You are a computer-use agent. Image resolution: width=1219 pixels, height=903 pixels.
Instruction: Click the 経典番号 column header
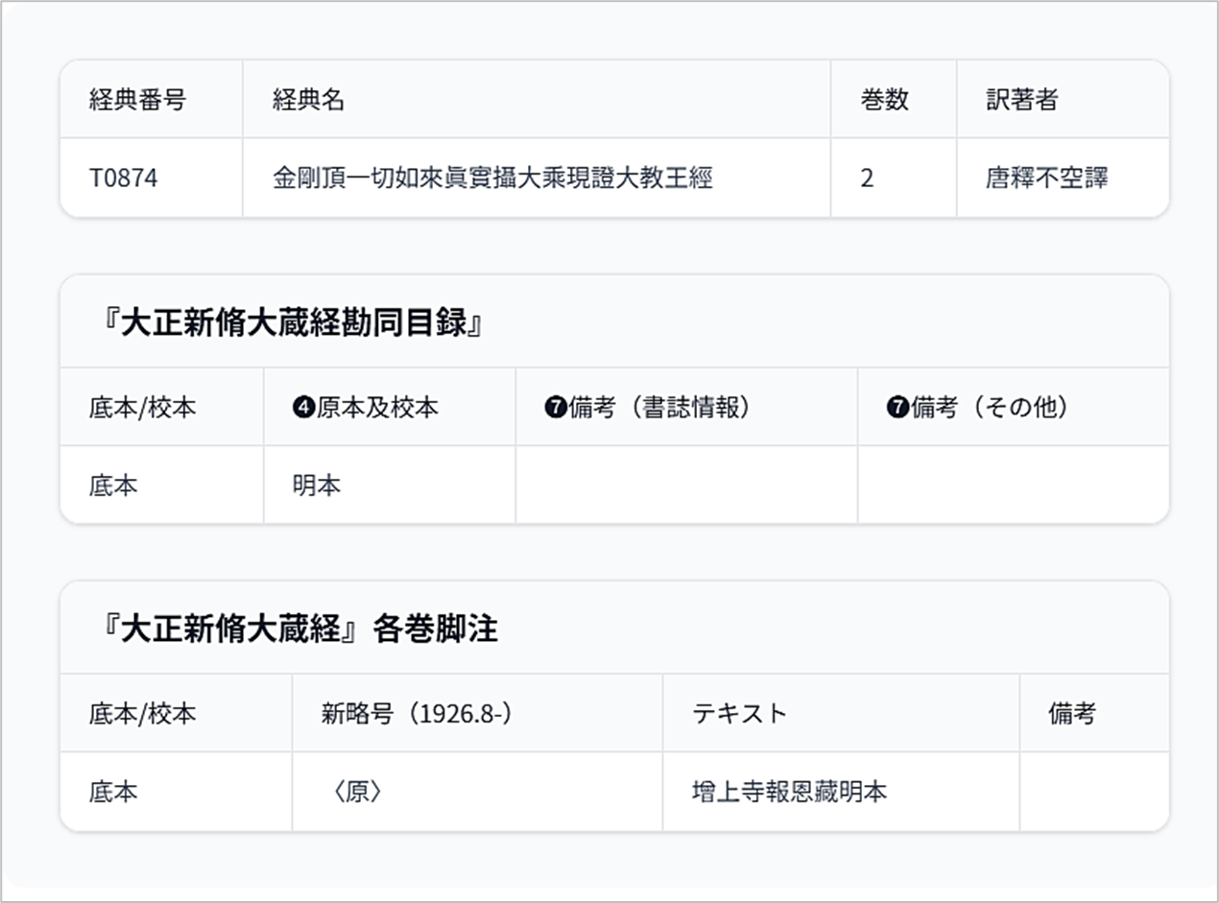[x=137, y=100]
